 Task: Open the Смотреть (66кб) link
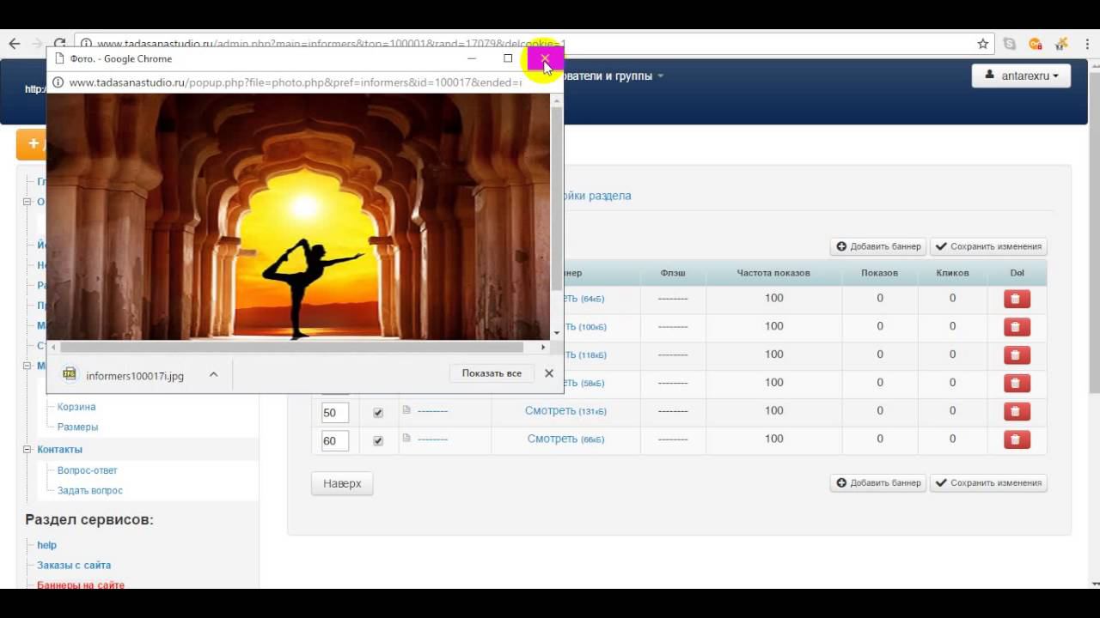[565, 439]
